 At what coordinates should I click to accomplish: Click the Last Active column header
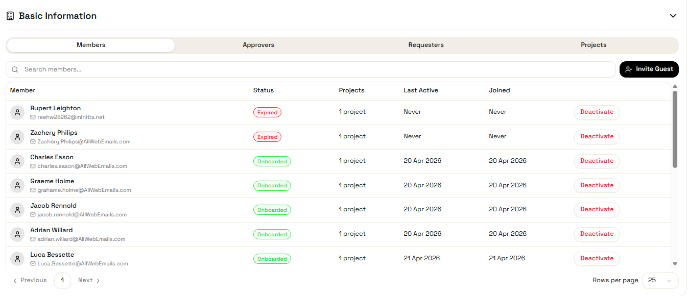(421, 90)
